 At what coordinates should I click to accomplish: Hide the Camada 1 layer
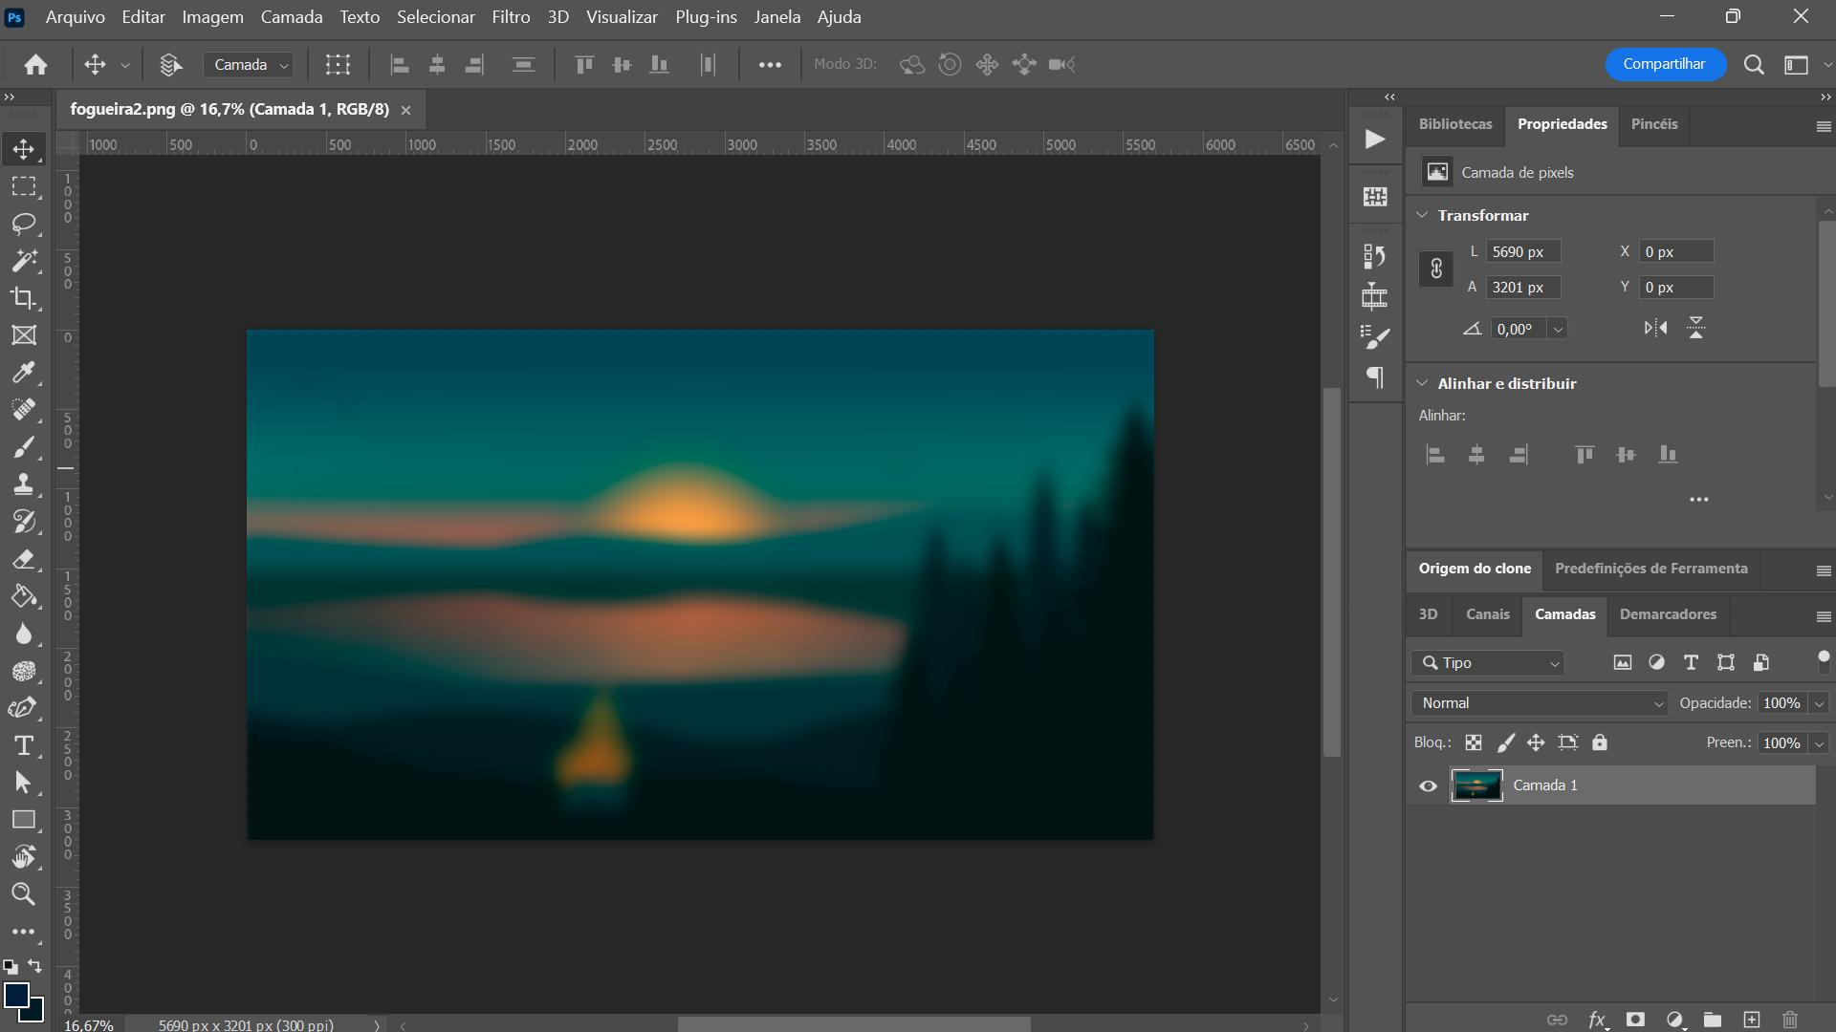pos(1428,785)
